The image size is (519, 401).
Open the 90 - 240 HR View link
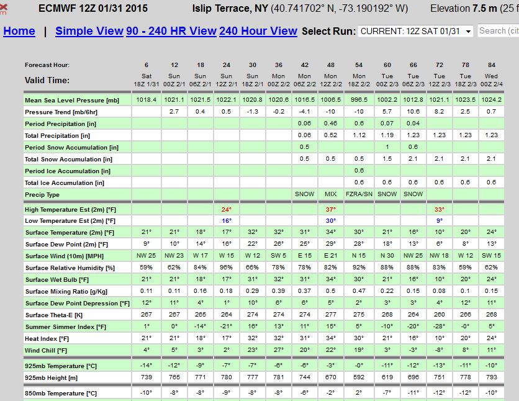pos(171,31)
